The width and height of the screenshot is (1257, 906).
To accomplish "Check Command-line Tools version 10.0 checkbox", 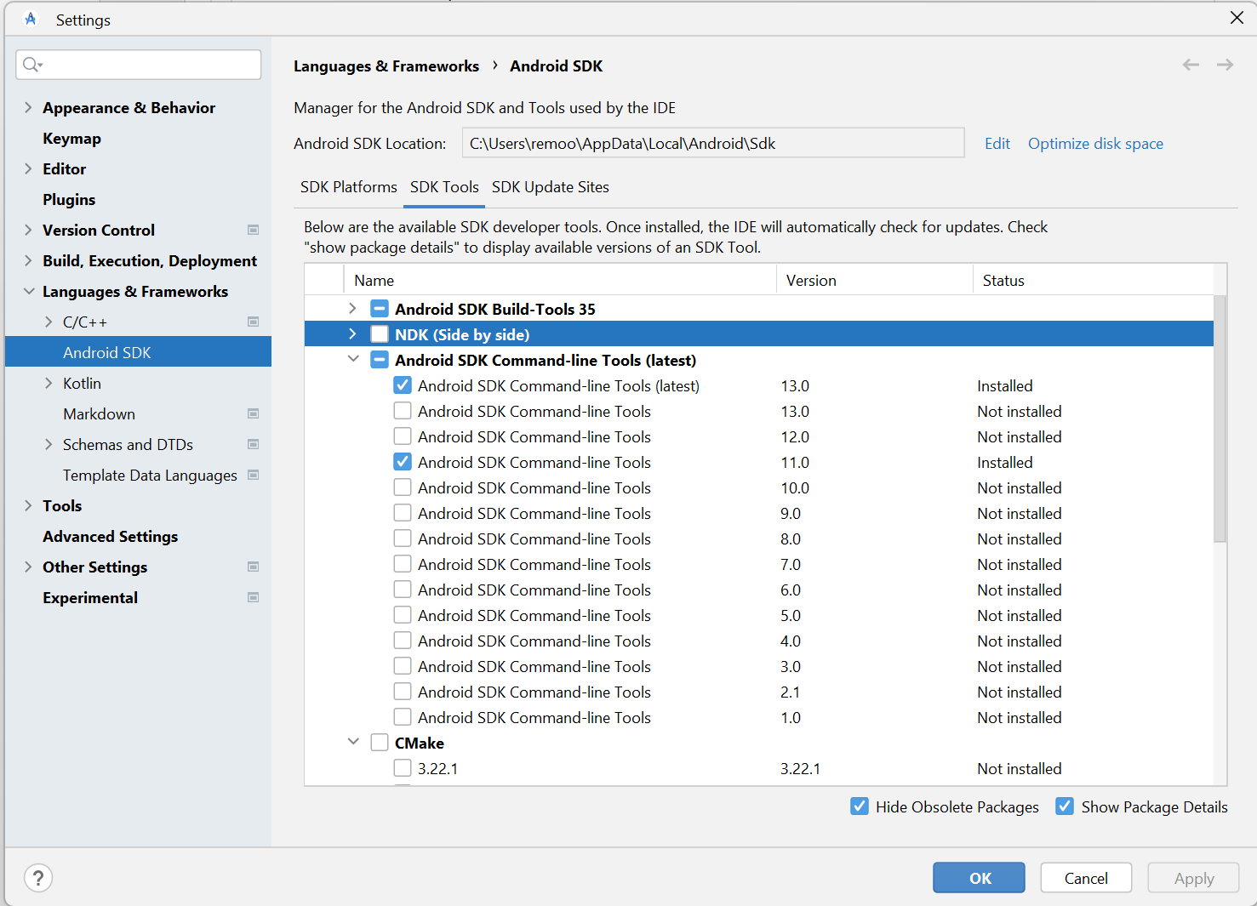I will tap(403, 487).
